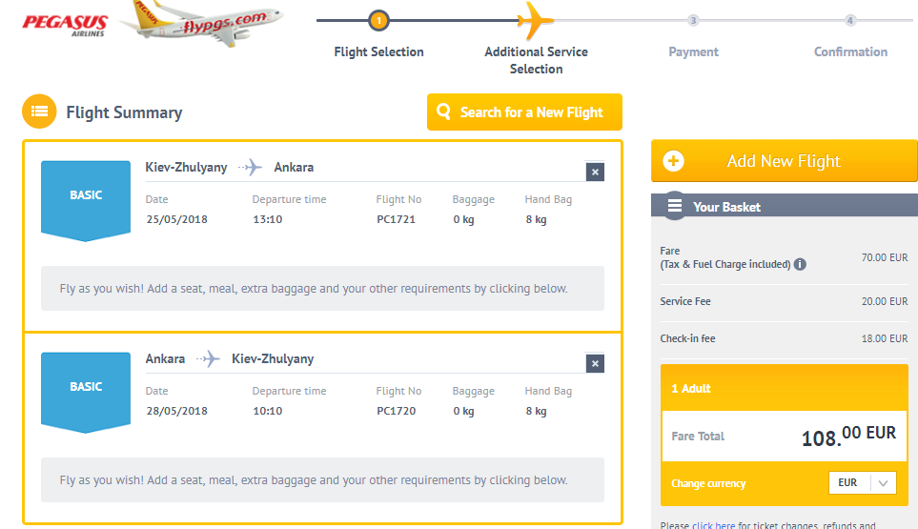Screen dimensions: 918x529
Task: Click the plus icon on Add New Flight
Action: point(673,161)
